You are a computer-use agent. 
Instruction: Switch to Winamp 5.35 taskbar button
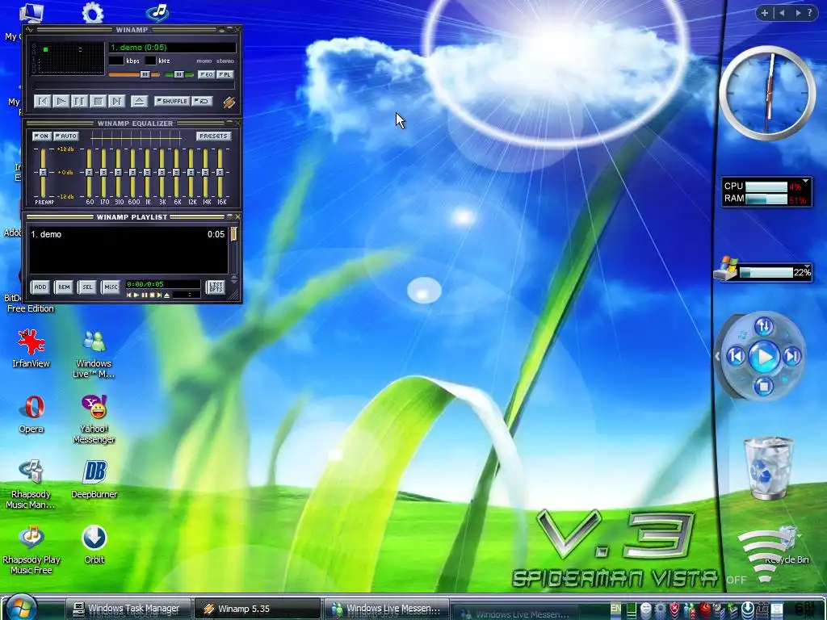[256, 609]
